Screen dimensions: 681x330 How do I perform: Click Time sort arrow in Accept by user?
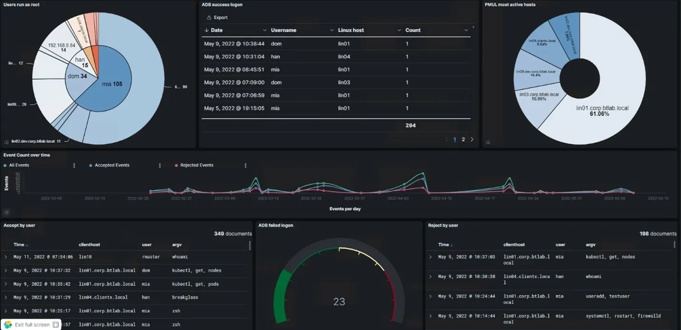pos(27,245)
